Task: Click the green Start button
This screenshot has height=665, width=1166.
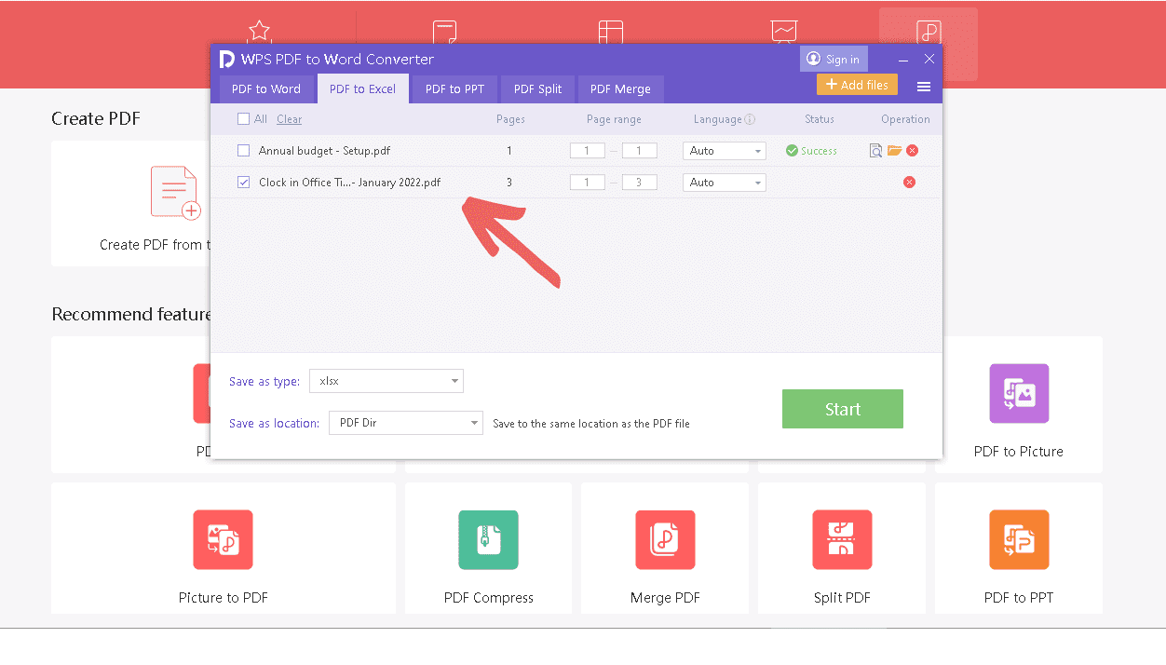Action: pyautogui.click(x=843, y=409)
